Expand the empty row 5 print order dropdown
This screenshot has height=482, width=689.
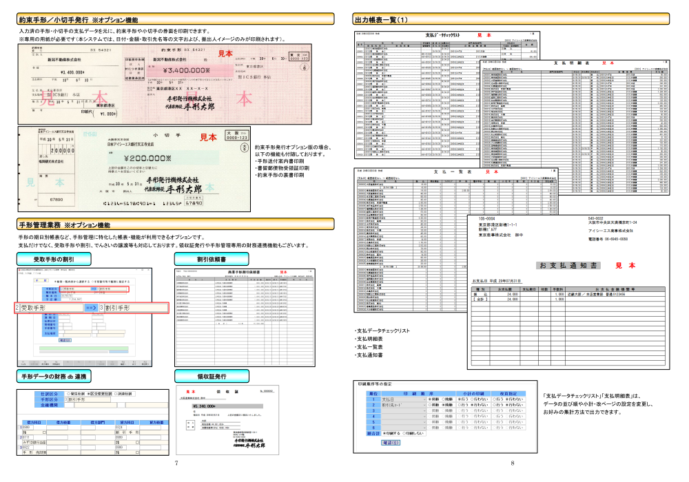(404, 422)
